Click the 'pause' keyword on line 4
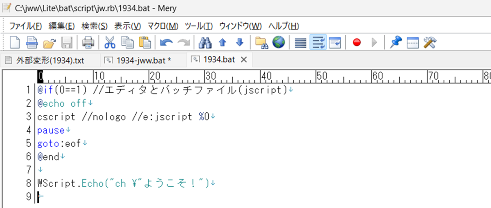The width and height of the screenshot is (491, 208). click(51, 130)
